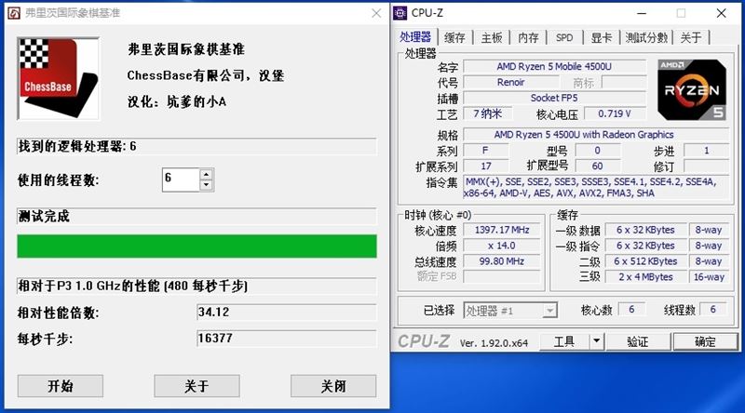Close the CPU-Z window

click(x=721, y=13)
